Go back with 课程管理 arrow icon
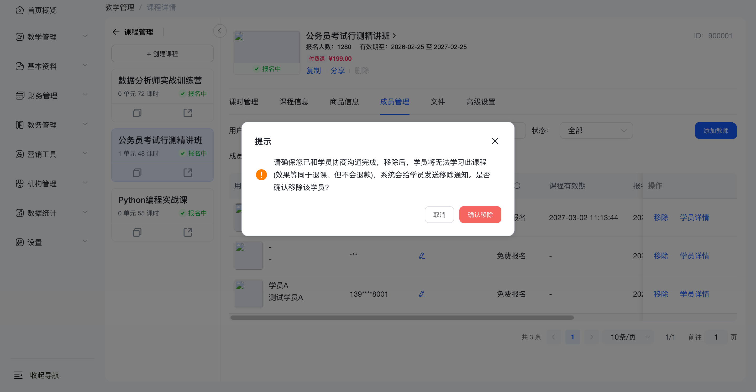This screenshot has height=392, width=756. coord(116,32)
